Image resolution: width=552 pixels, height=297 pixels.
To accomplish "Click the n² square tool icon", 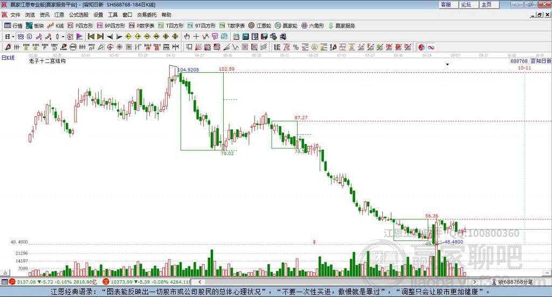I will point(92,47).
